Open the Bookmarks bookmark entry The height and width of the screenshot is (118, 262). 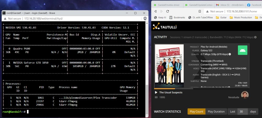click(x=177, y=17)
